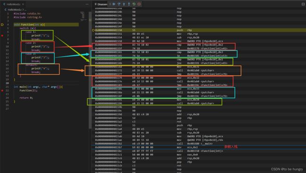Click the return 0; line
The height and width of the screenshot is (173, 306).
[x=26, y=98]
